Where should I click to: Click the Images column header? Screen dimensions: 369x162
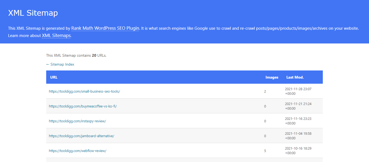[x=272, y=77]
